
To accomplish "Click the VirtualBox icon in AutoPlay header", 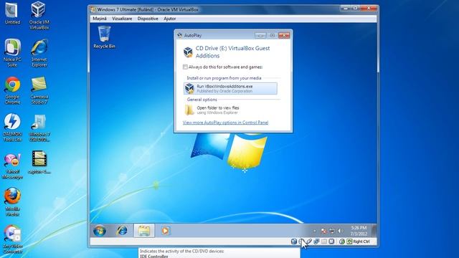I will [x=188, y=52].
